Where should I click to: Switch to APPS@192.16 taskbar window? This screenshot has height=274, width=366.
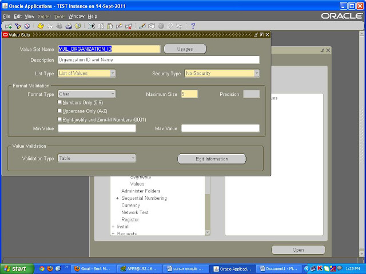pyautogui.click(x=138, y=269)
